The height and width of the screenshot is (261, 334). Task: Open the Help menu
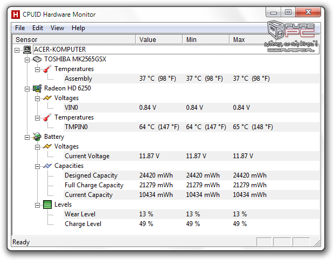click(x=78, y=28)
